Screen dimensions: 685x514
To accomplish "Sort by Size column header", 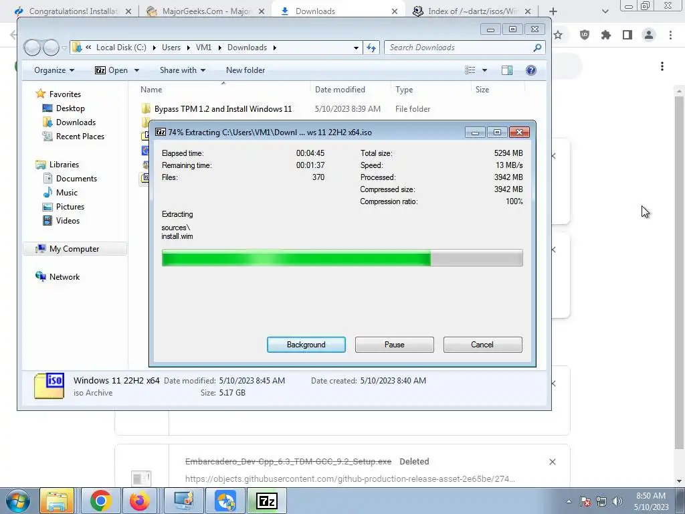I will 482,90.
